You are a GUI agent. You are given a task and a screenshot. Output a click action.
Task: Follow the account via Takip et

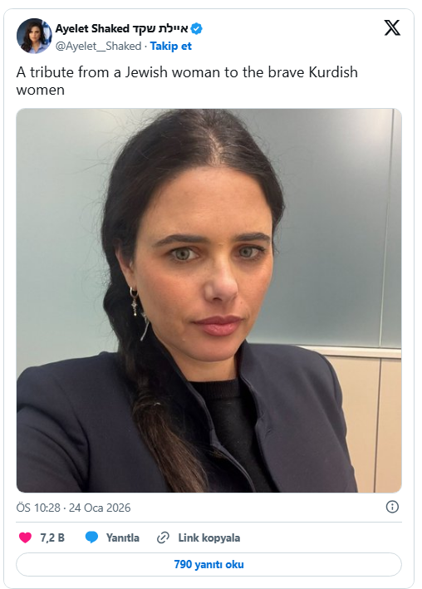[171, 46]
